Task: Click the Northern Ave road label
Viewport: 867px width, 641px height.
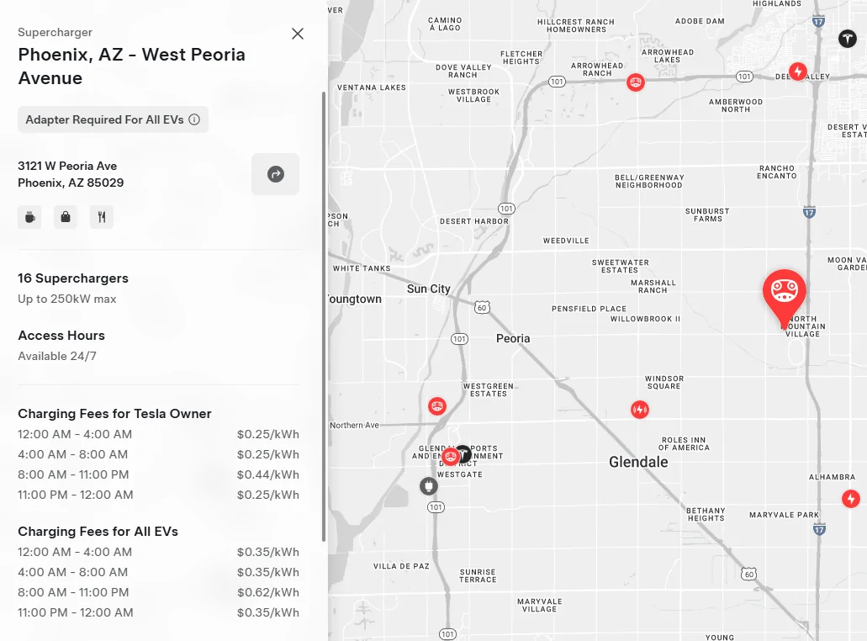Action: 354,426
